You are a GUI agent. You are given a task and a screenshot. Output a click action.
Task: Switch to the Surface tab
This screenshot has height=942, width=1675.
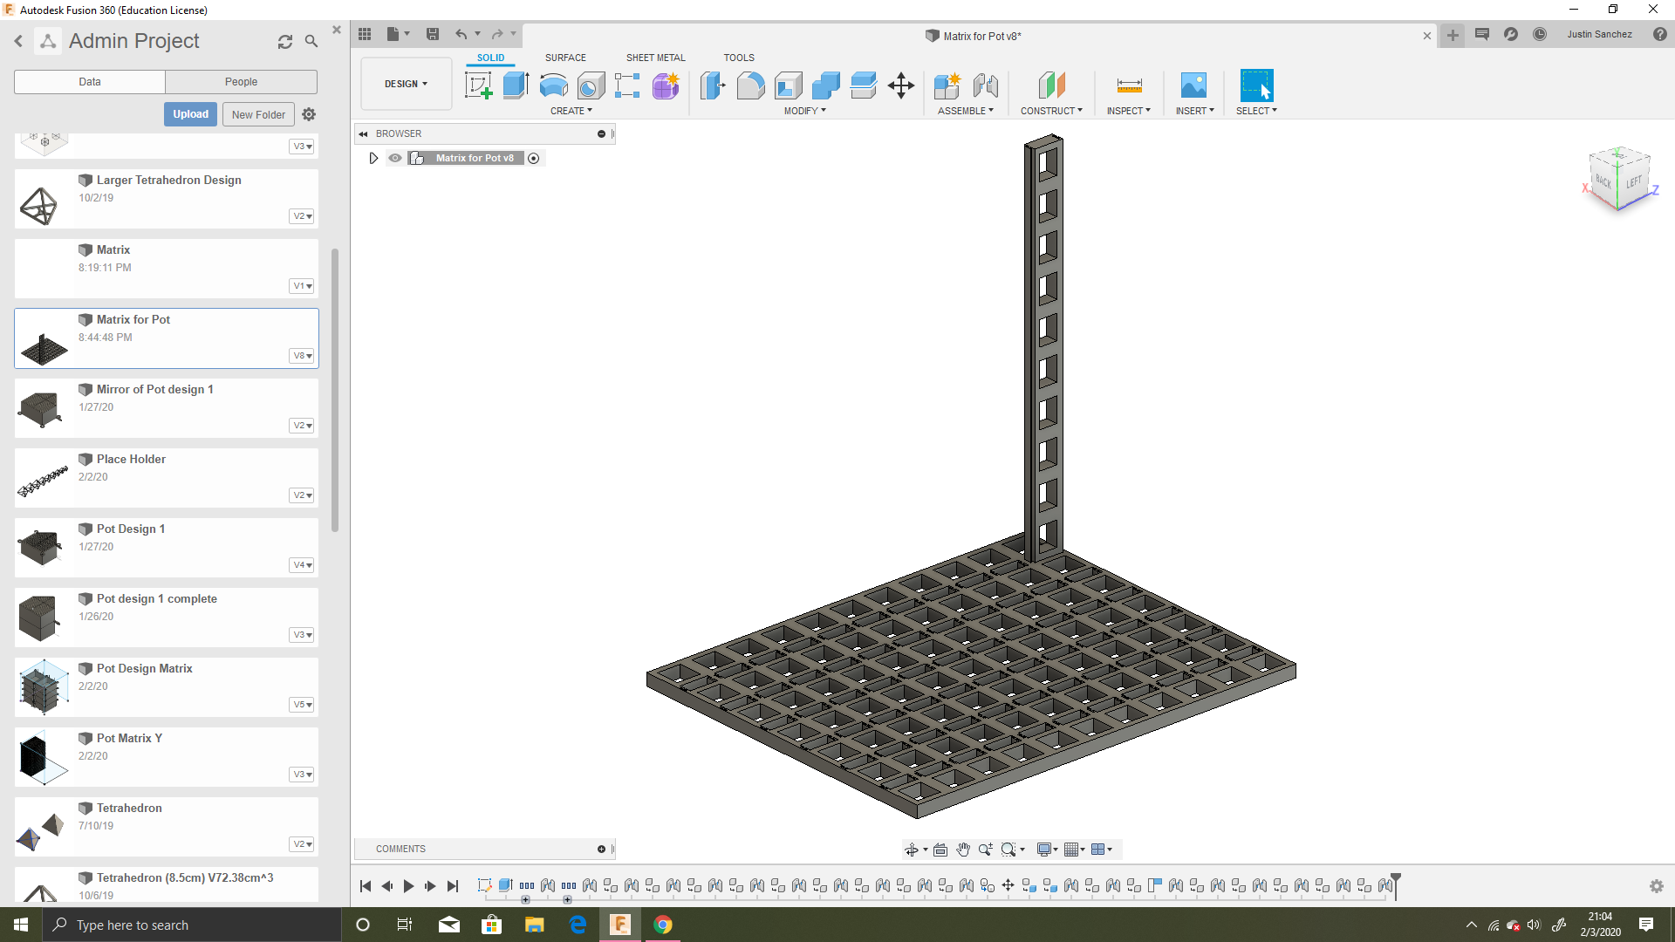pyautogui.click(x=565, y=58)
